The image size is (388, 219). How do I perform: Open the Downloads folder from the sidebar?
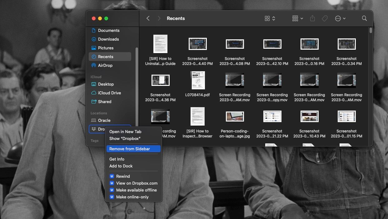108,39
